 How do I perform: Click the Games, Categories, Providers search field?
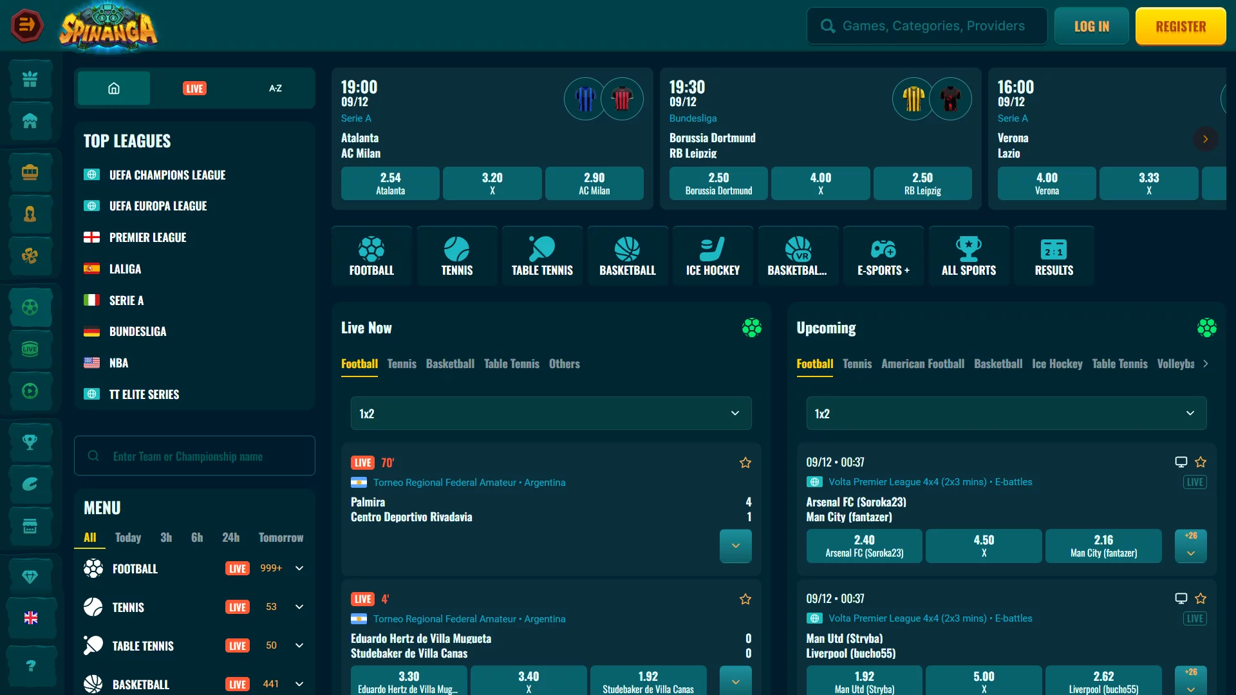[927, 26]
